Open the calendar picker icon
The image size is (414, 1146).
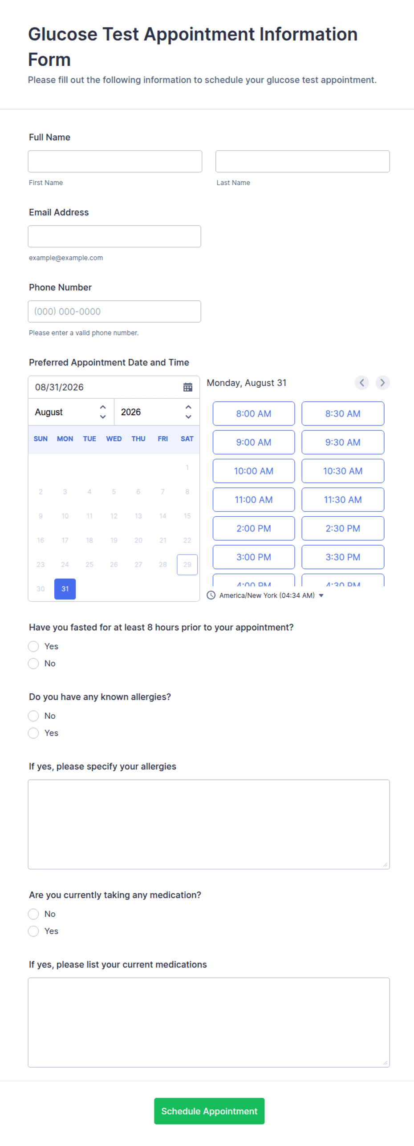tap(188, 387)
